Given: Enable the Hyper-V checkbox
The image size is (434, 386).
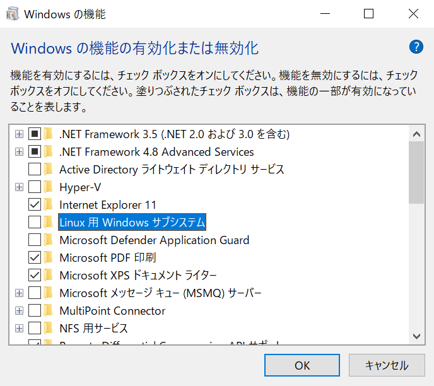Looking at the screenshot, I should 35,187.
